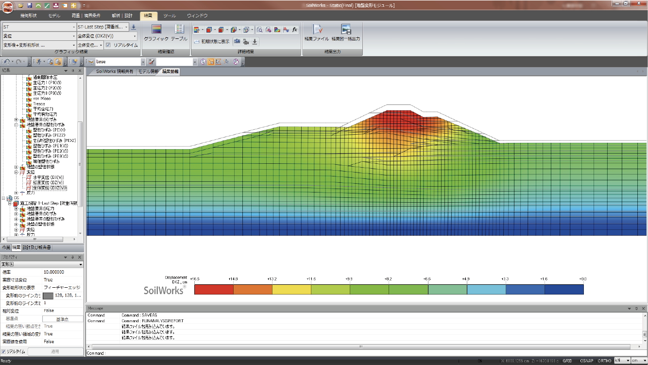Screen dimensions: 648x365
Task: Click the gray 変形前のライン color swatch
Action: coord(48,295)
